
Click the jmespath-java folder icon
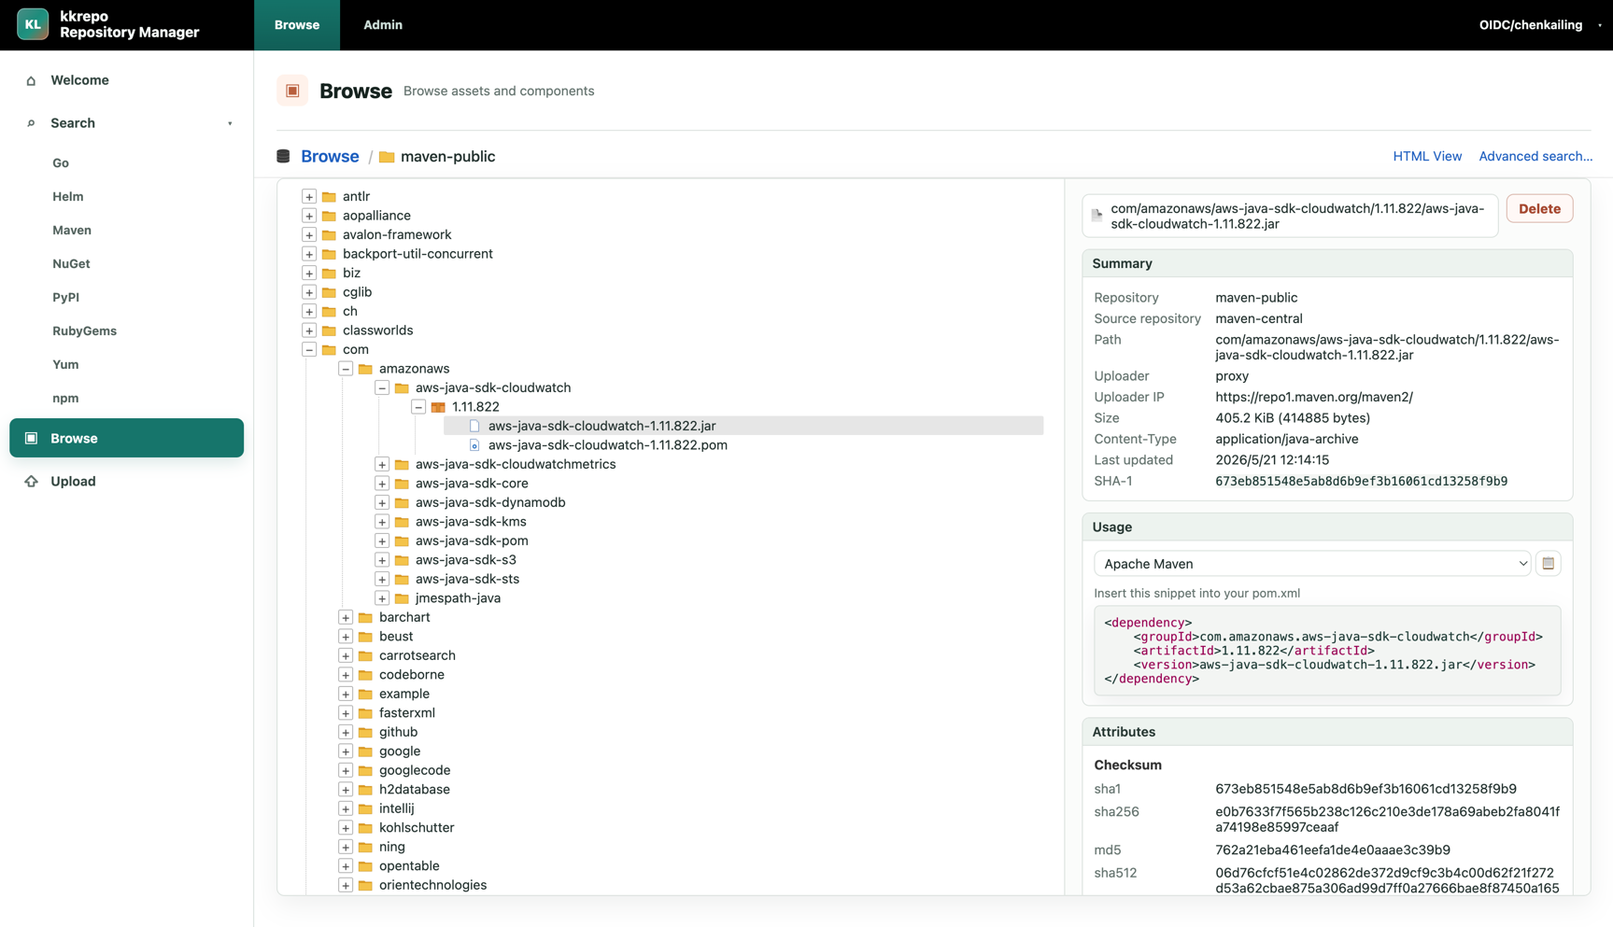coord(402,598)
